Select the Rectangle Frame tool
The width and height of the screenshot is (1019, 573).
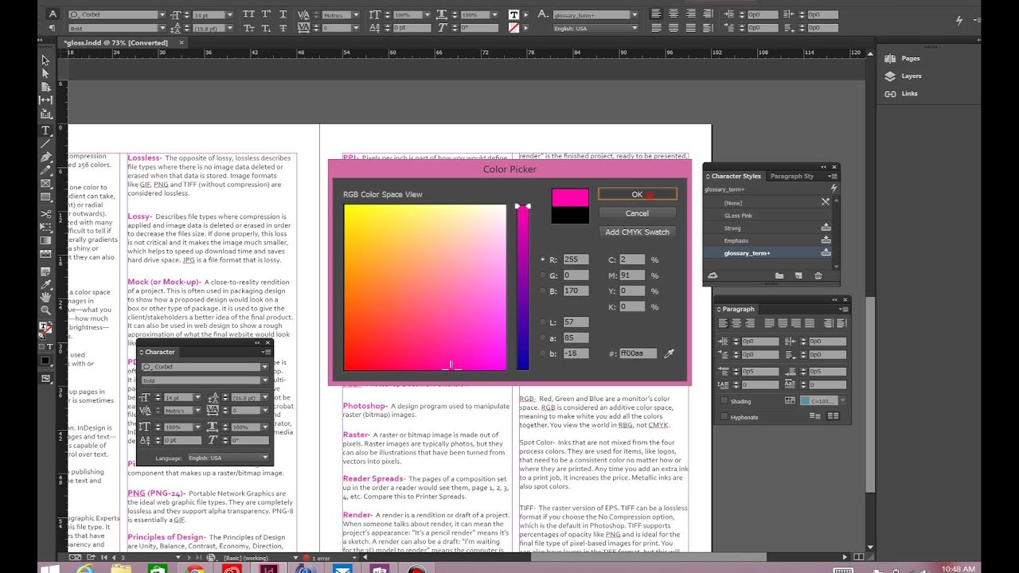coord(45,184)
